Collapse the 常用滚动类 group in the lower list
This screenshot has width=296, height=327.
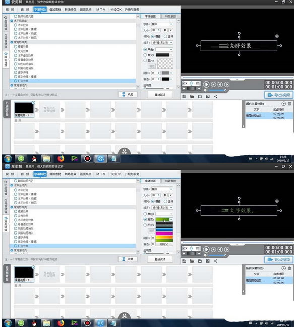(12, 250)
